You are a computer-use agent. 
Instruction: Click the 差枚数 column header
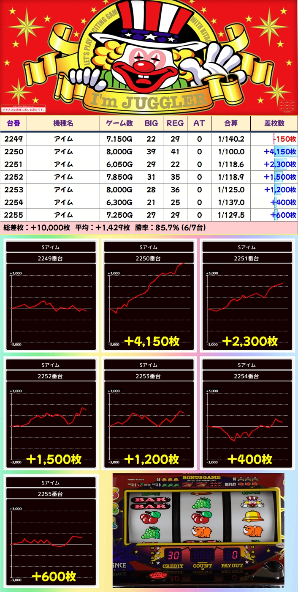[x=274, y=123]
